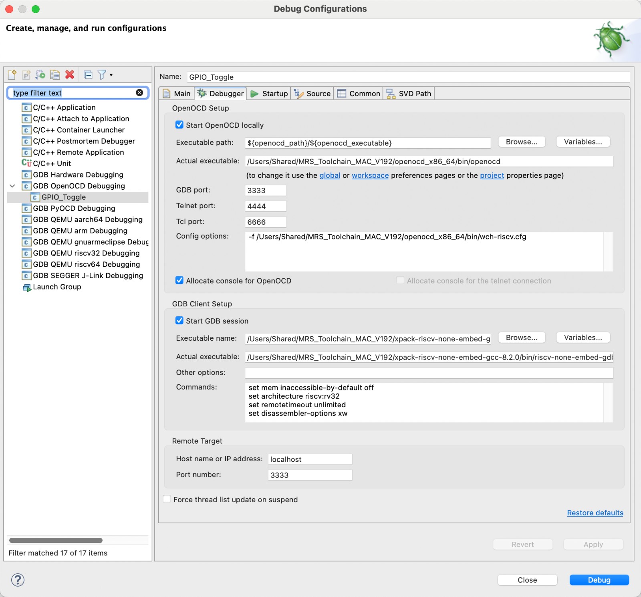Click the GPIO_Toggle configuration icon
The image size is (641, 597).
[35, 197]
